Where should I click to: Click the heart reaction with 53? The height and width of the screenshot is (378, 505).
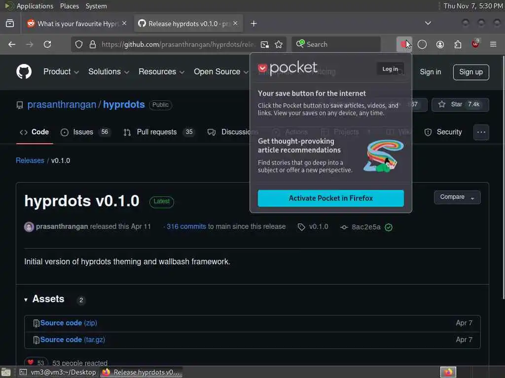tap(36, 363)
